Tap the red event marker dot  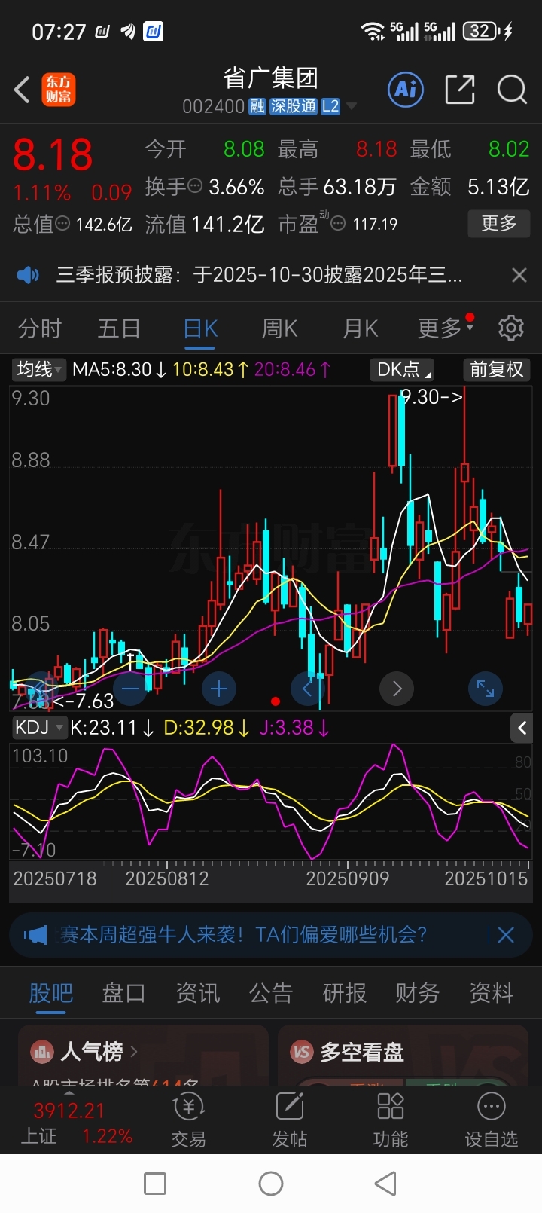276,701
